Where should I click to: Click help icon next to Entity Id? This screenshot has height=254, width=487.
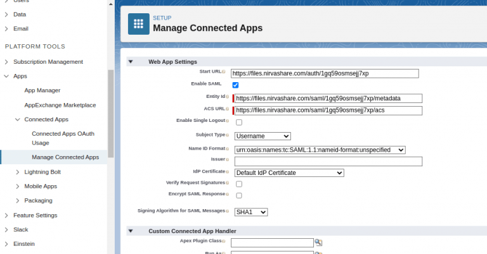[228, 97]
